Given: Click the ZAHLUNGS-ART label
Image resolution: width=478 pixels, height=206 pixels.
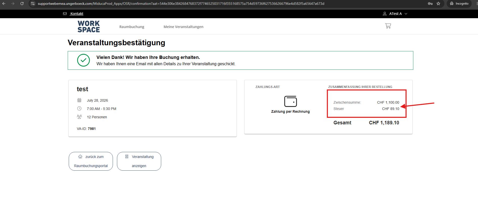Looking at the screenshot, I should click(268, 87).
